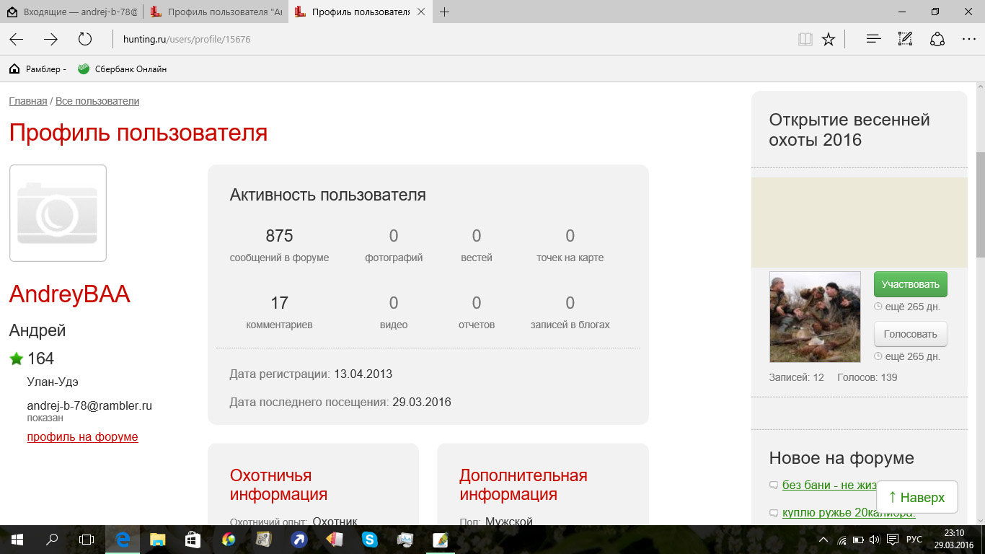
Task: Open Сбербанк Онлайн favorites bar item
Action: click(123, 69)
